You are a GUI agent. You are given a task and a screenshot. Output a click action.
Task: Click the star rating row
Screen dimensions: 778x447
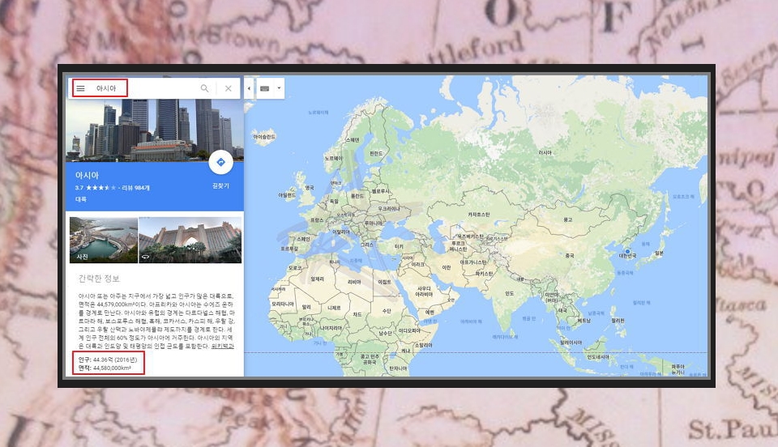[101, 188]
